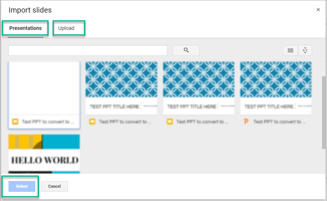Focus the presentation search field
This screenshot has height=201, width=327.
coord(88,50)
